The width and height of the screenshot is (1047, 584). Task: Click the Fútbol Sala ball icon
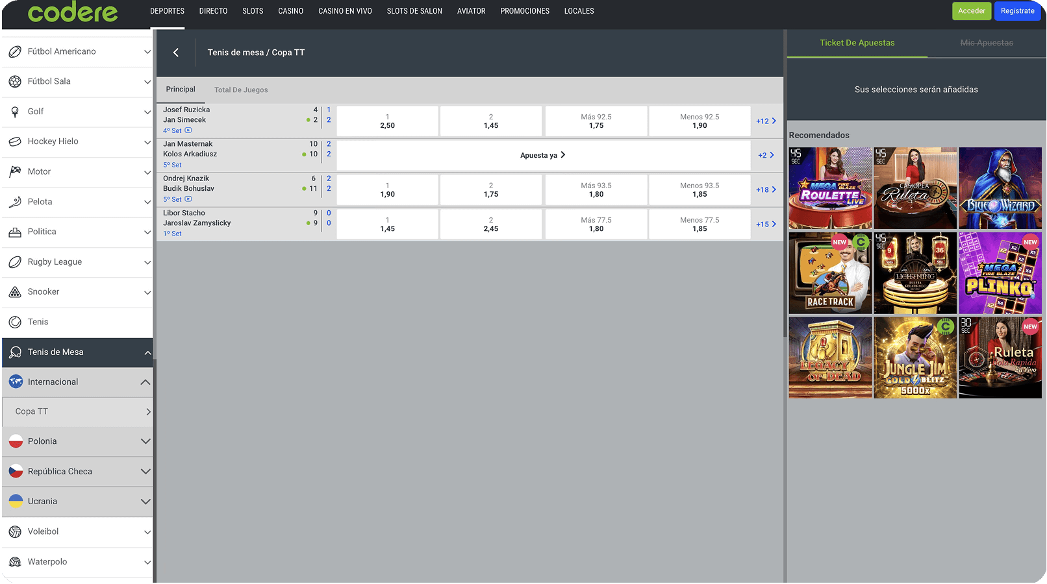pos(15,81)
